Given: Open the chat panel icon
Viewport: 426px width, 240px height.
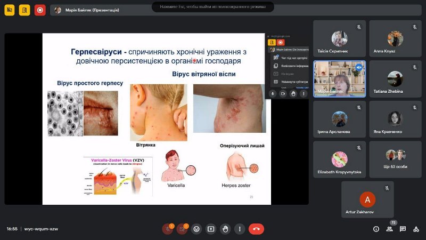Looking at the screenshot, I should point(403,229).
